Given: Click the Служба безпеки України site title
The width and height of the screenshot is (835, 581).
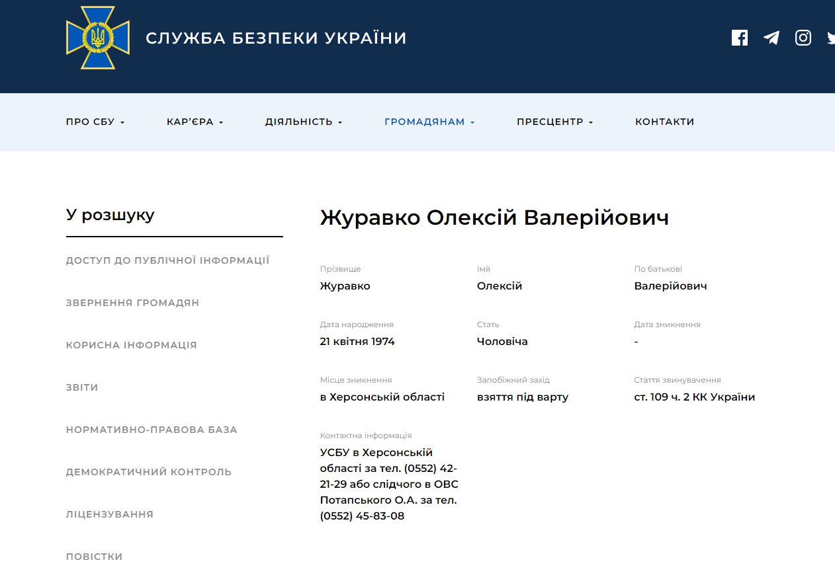Looking at the screenshot, I should (276, 38).
